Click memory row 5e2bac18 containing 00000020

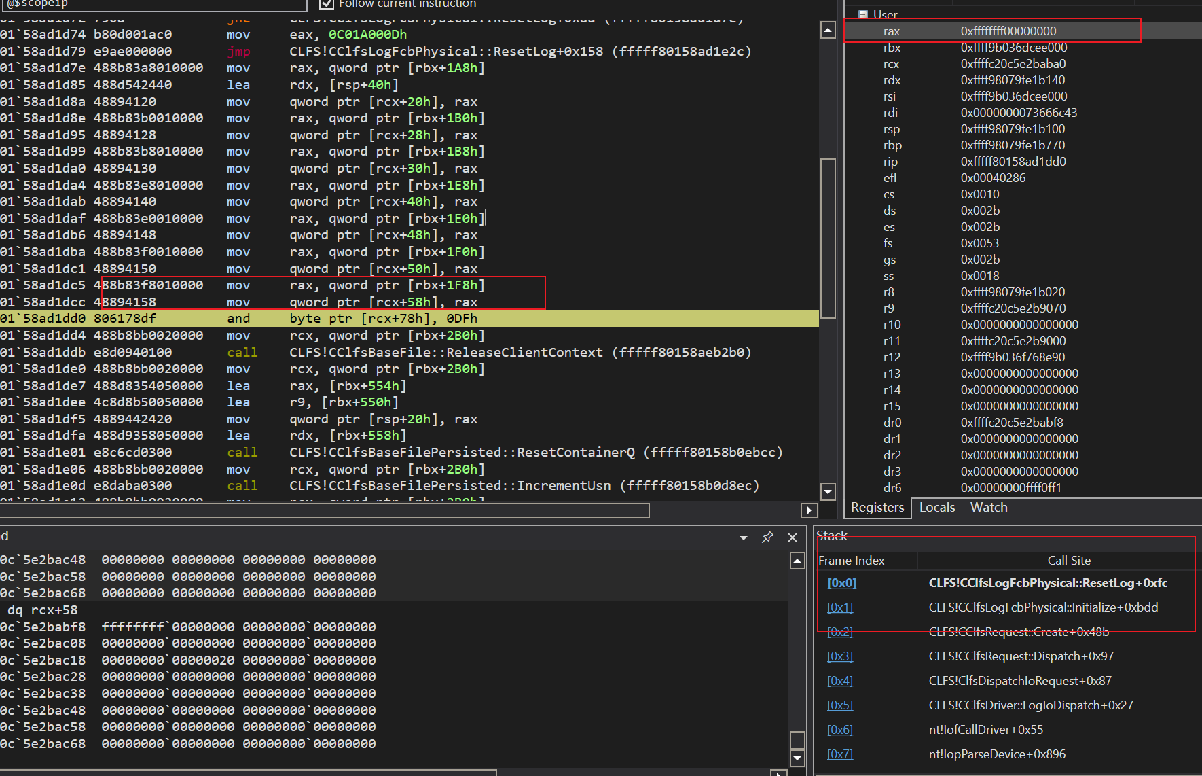pos(188,660)
